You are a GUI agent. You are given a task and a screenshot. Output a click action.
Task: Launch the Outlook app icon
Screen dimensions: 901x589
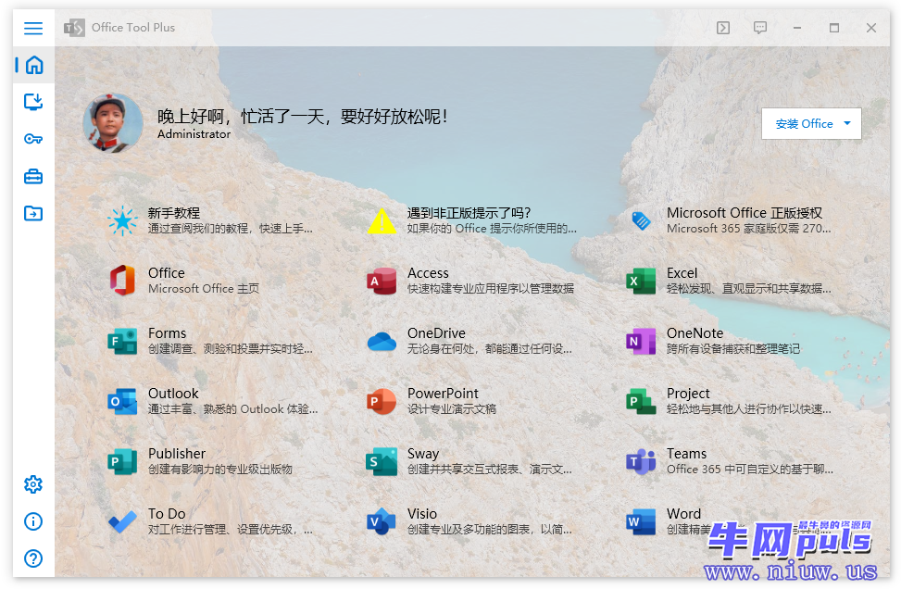coord(122,401)
